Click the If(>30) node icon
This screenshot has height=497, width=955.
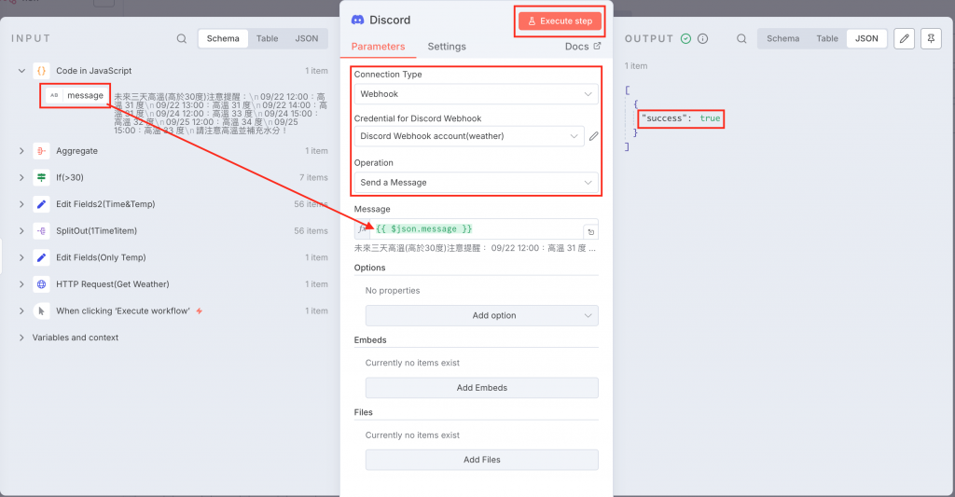41,178
